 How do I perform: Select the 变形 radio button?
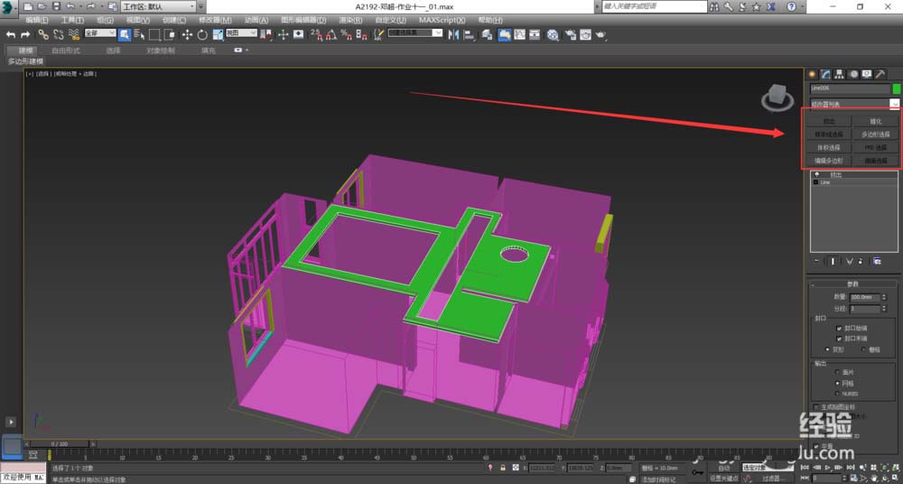827,349
